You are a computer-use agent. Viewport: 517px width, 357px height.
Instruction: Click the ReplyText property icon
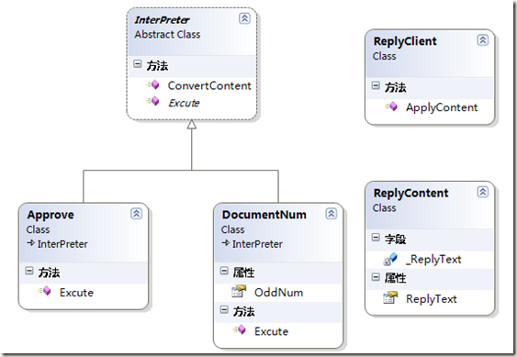tap(390, 298)
